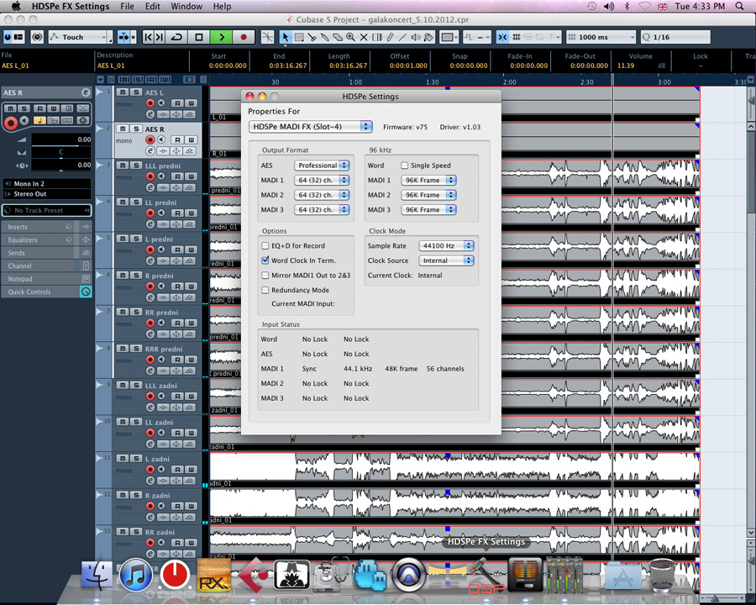Click the Quick Controls icon in the inspector

pos(85,292)
